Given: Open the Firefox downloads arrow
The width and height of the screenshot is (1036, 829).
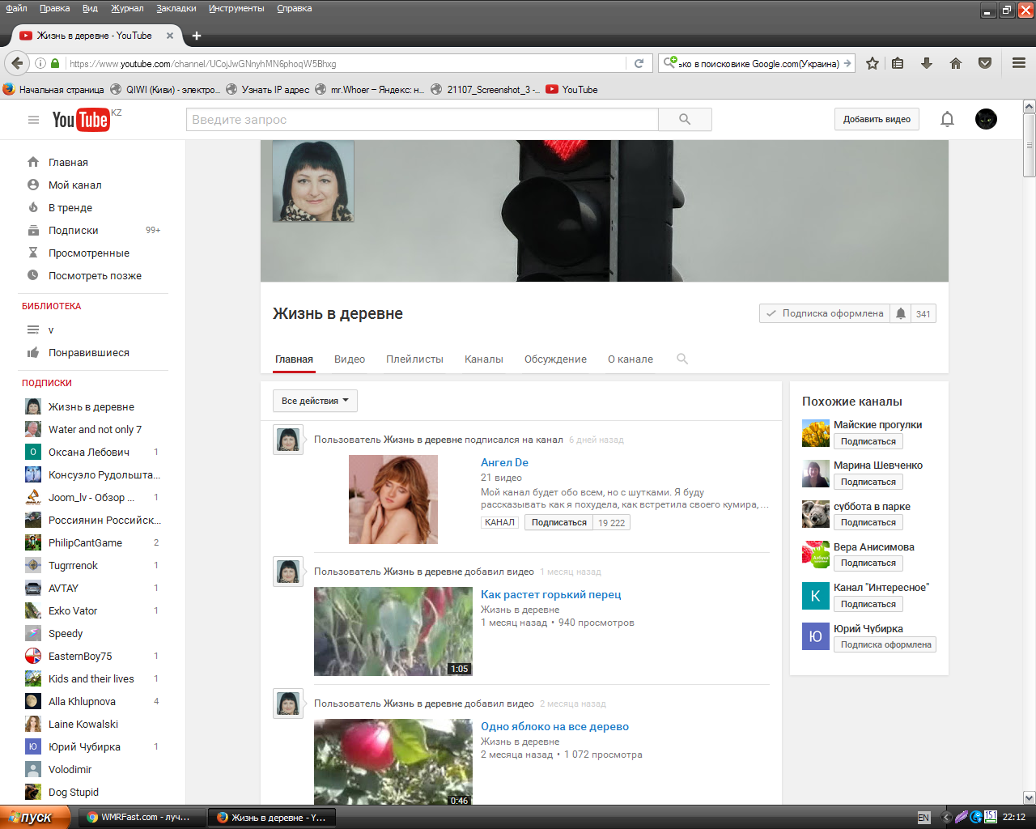Looking at the screenshot, I should point(927,63).
